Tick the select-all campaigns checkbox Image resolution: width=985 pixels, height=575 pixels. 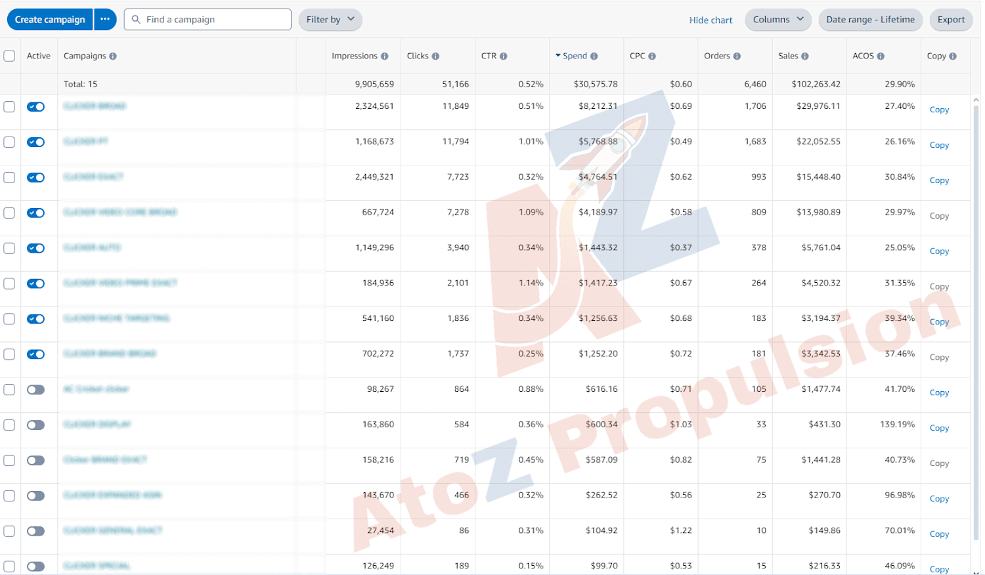pos(9,56)
